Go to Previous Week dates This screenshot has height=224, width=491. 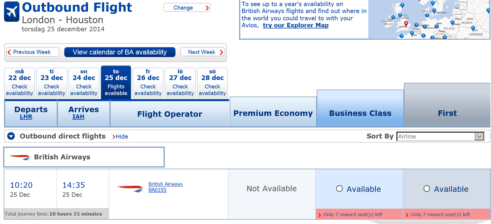click(32, 52)
